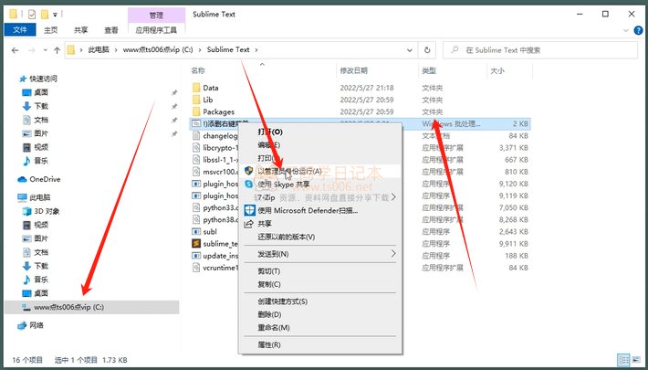Open the 发送到(N) submenu
Screen dimensions: 648x370
[320, 254]
